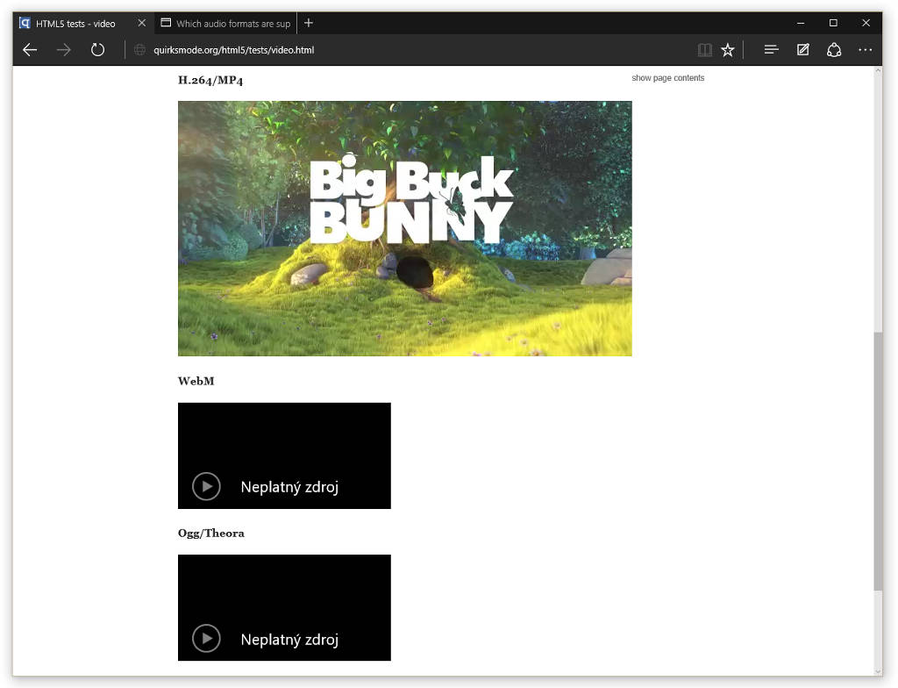Open Reading view book icon
Screen dimensions: 898x688
705,50
